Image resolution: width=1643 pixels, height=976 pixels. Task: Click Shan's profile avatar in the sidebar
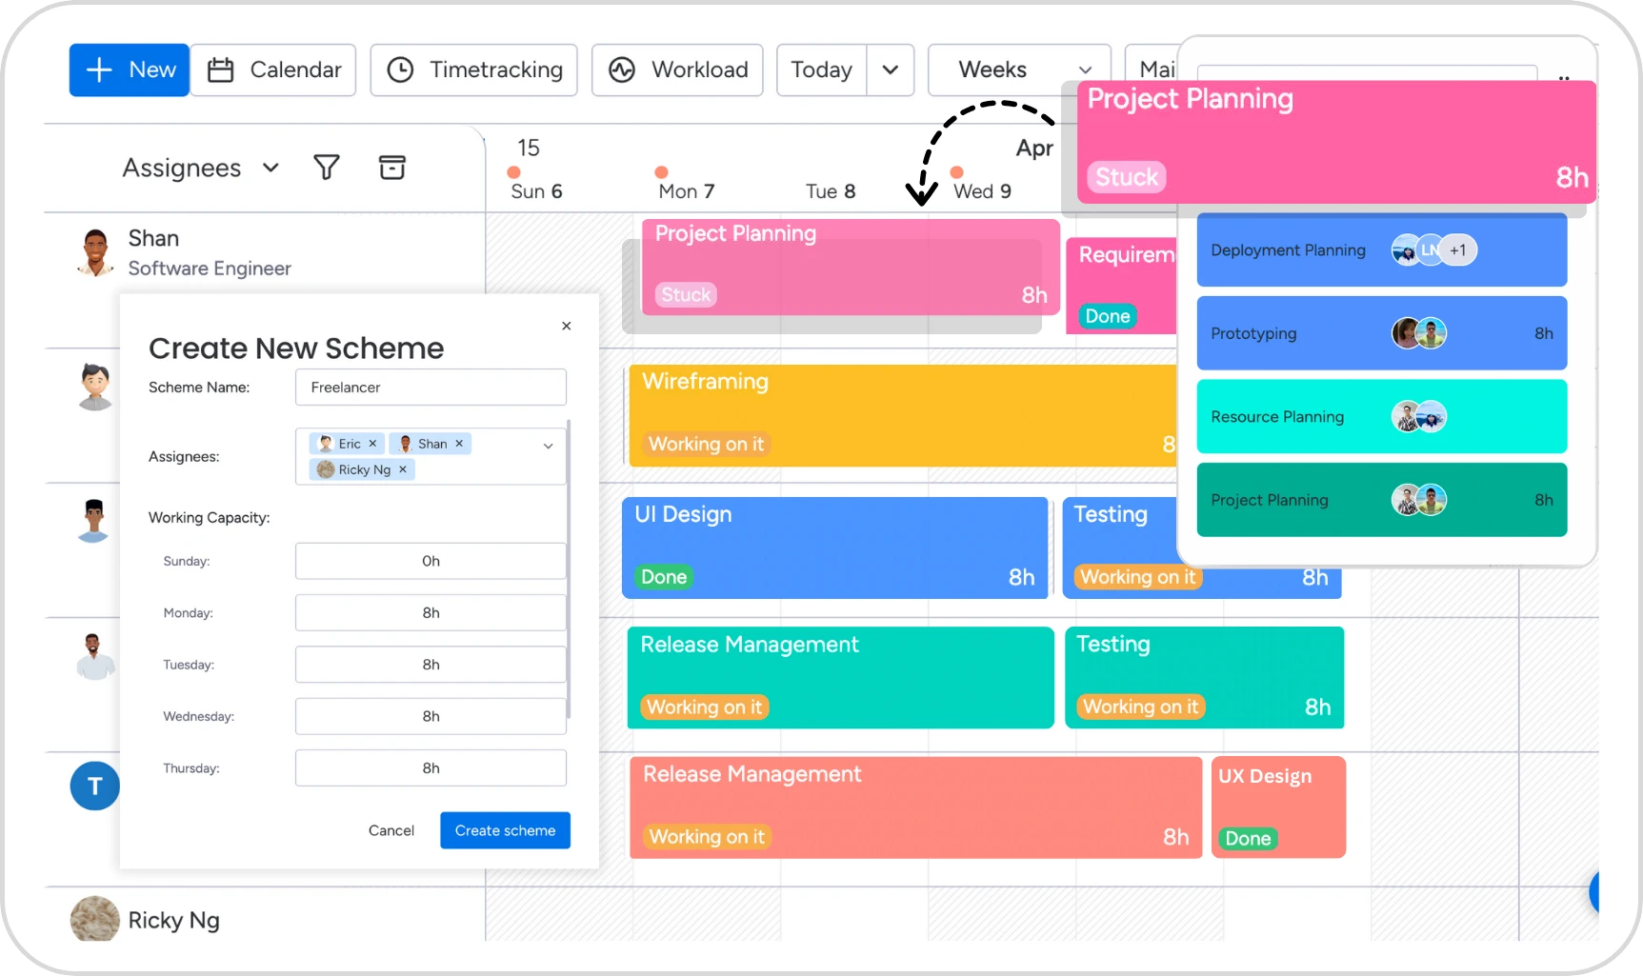(x=95, y=251)
